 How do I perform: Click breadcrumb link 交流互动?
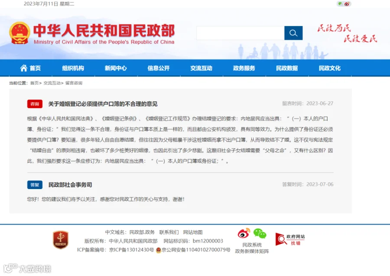click(x=52, y=83)
